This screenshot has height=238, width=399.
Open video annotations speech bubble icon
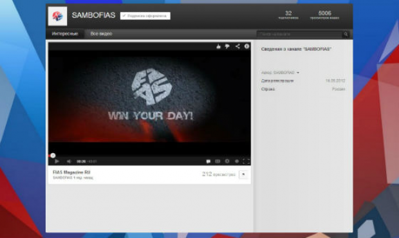[x=208, y=161]
